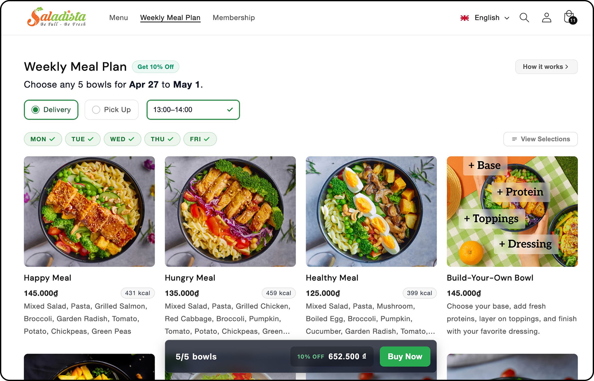Open the Menu navigation item

coord(118,18)
